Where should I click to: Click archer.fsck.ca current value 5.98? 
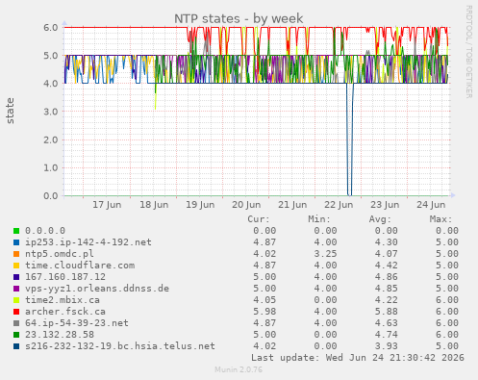(264, 312)
